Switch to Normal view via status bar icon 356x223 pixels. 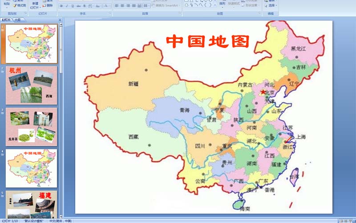pyautogui.click(x=341, y=221)
